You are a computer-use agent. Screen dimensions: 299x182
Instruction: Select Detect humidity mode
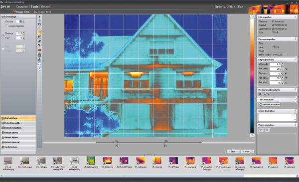point(18,123)
